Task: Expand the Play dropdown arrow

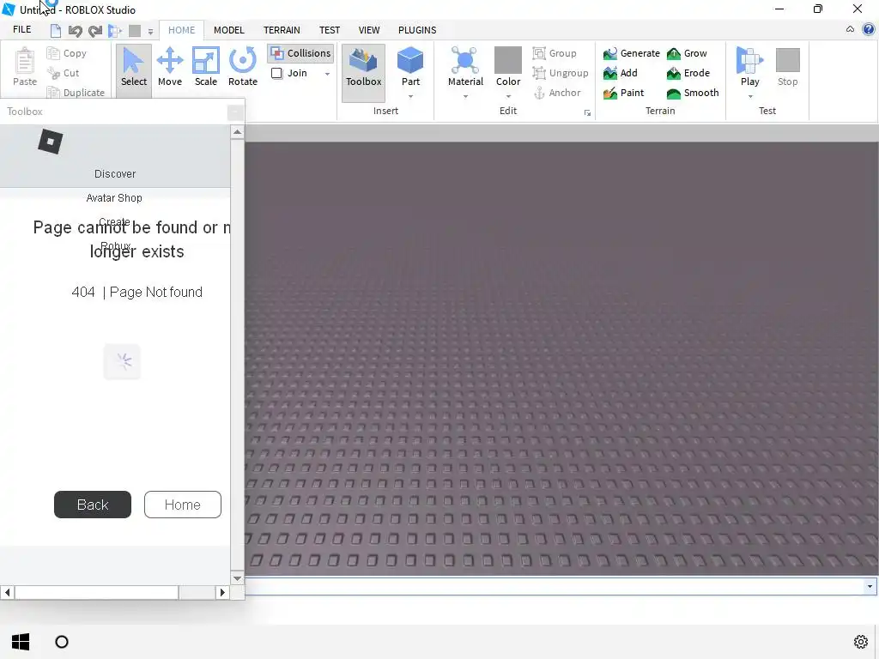Action: point(750,96)
